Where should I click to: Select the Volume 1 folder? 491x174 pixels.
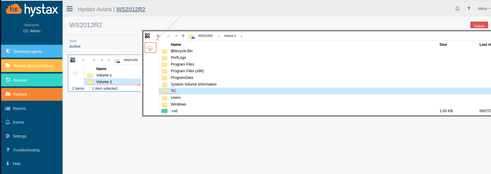pos(112,75)
